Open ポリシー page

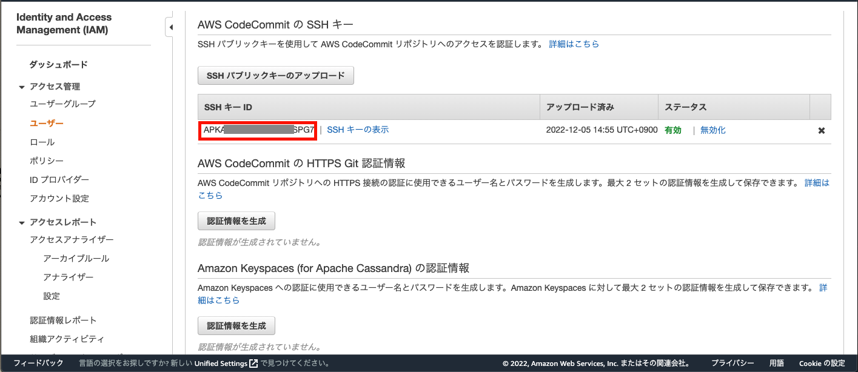pos(47,161)
